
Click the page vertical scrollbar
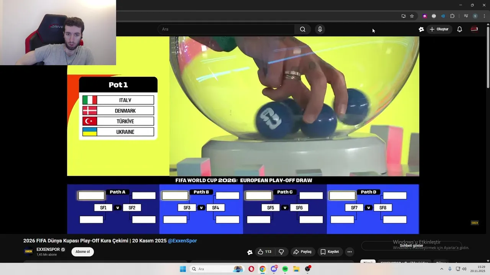[488, 57]
